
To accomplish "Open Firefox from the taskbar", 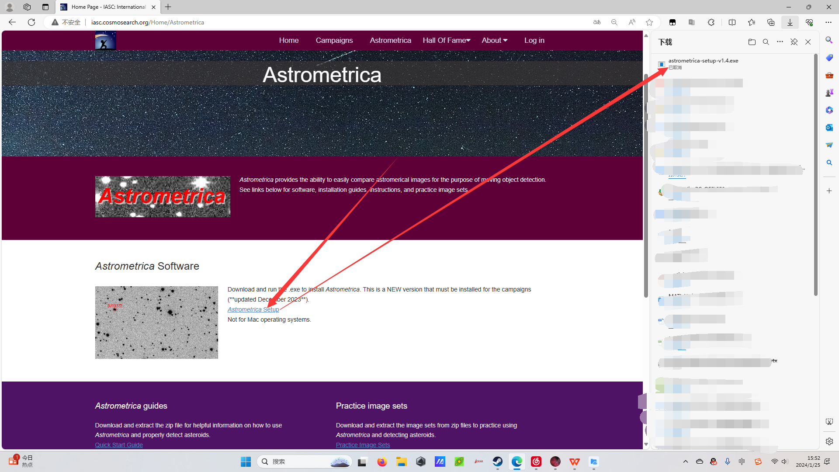I will [382, 462].
